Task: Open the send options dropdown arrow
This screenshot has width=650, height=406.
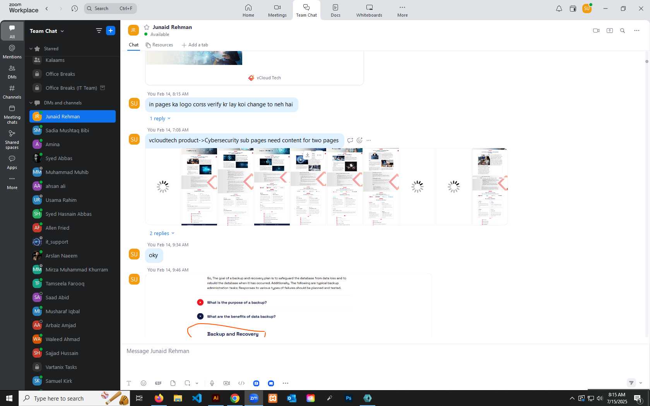Action: click(641, 383)
